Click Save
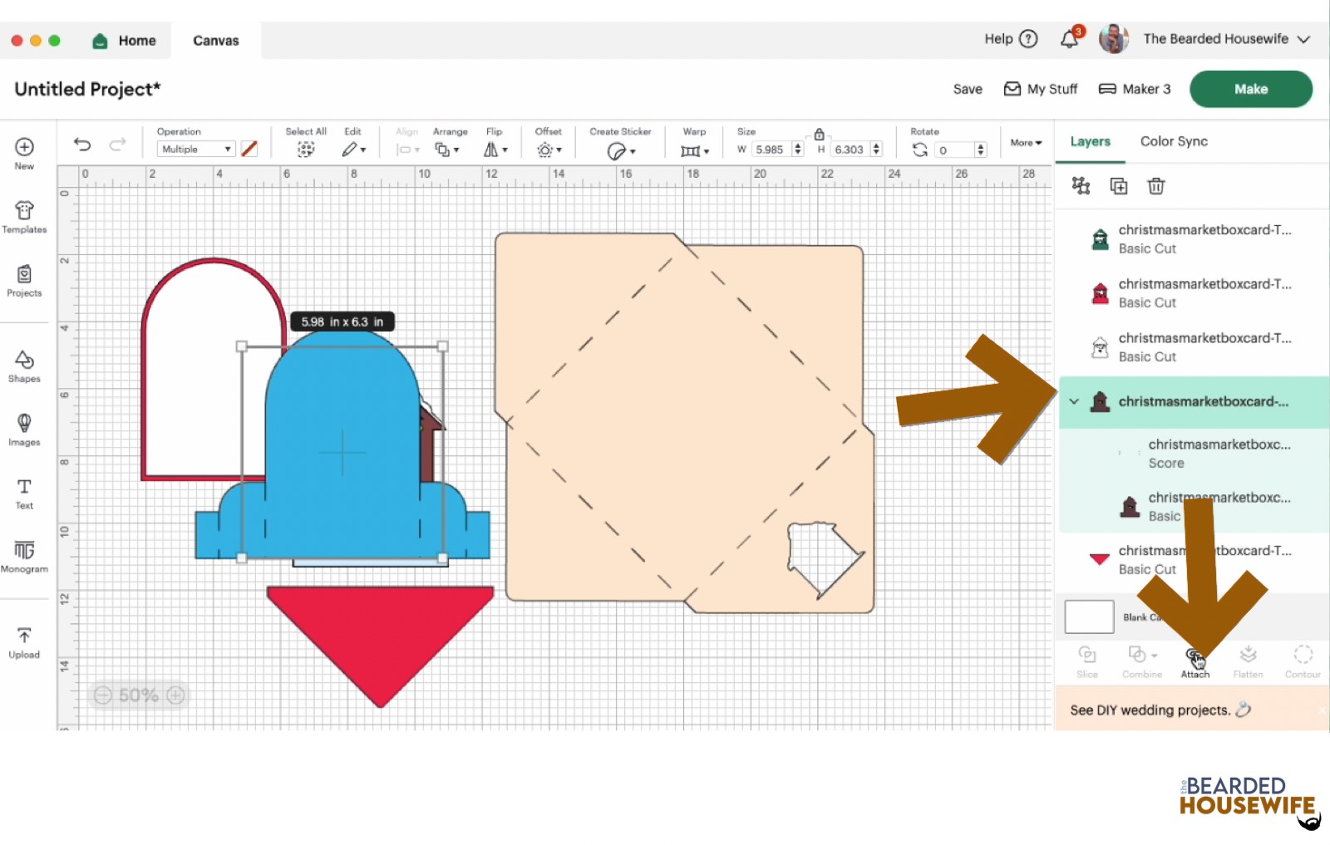 967,89
